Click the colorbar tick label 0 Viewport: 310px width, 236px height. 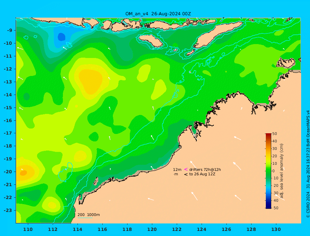pyautogui.click(x=274, y=171)
